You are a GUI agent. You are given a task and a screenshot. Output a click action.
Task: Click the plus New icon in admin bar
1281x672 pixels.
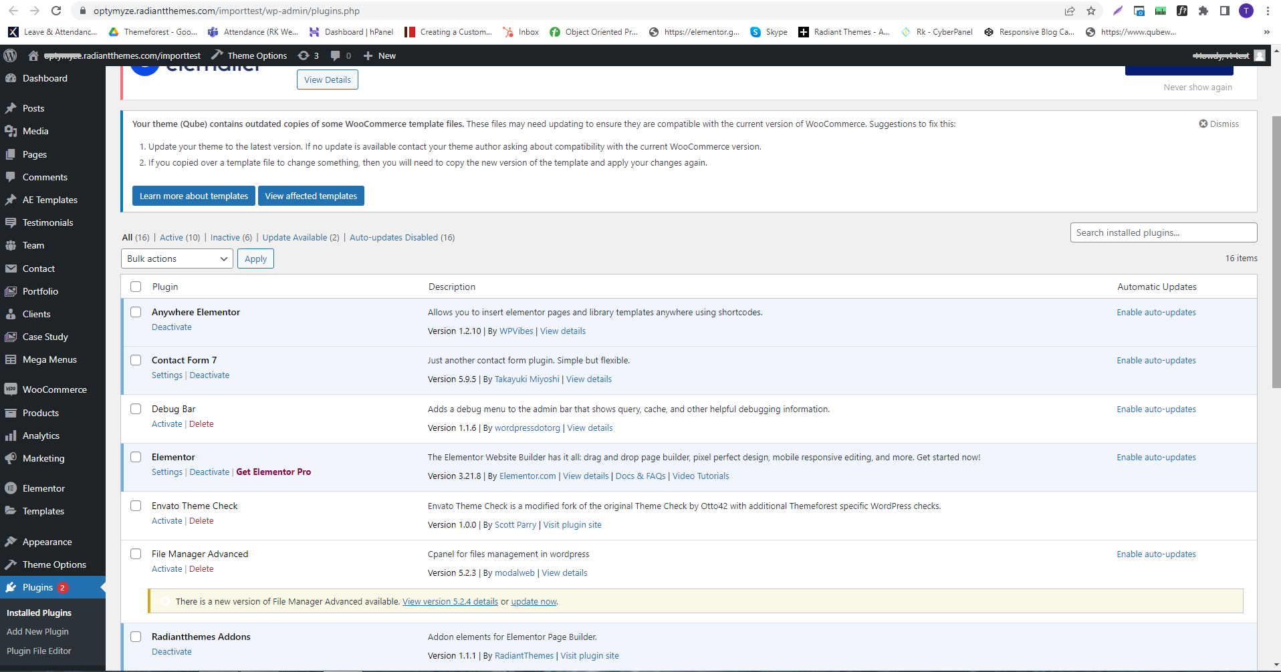[368, 55]
